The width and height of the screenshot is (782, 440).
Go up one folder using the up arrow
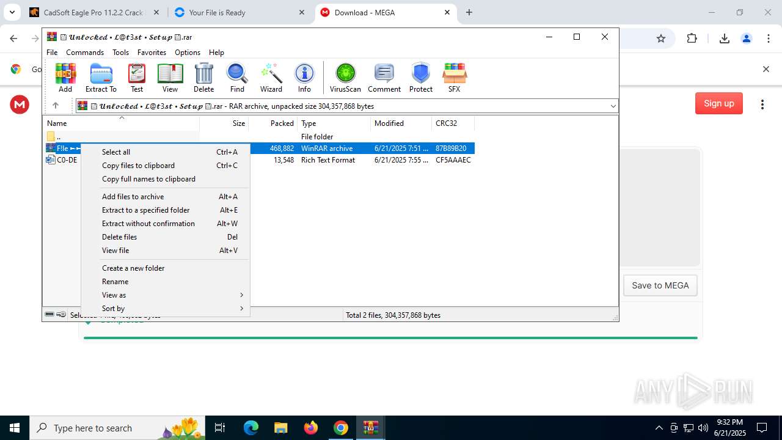click(x=56, y=106)
